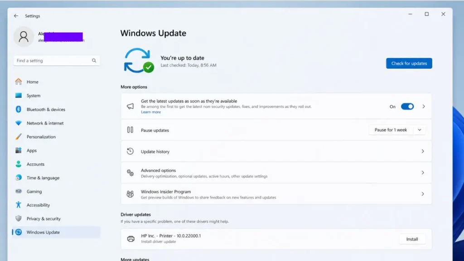Click Check for updates
Screen dimensions: 464x261
(409, 63)
